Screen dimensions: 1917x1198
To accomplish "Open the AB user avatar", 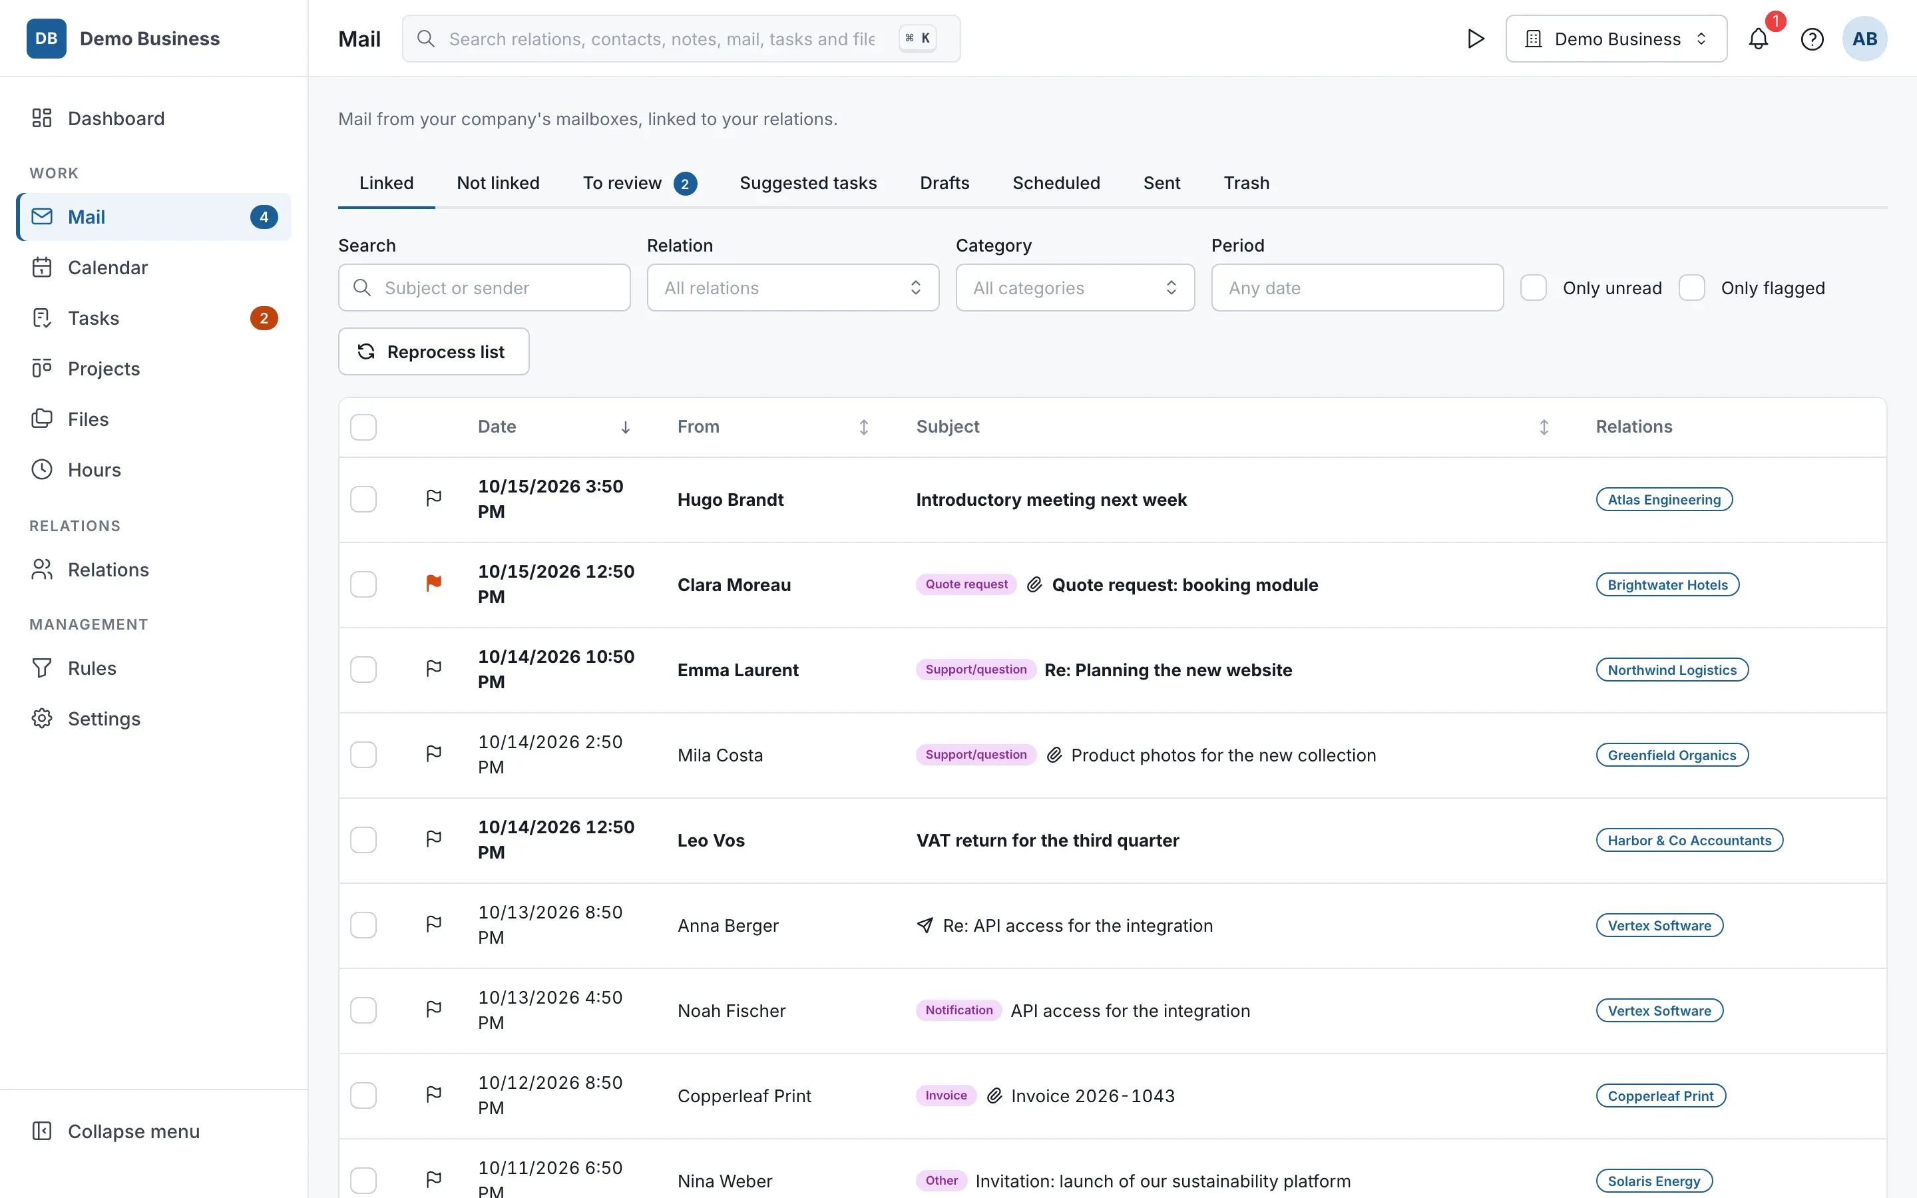I will pyautogui.click(x=1864, y=39).
